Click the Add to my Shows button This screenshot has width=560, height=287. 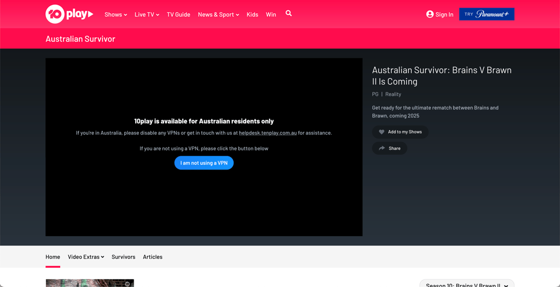point(400,132)
